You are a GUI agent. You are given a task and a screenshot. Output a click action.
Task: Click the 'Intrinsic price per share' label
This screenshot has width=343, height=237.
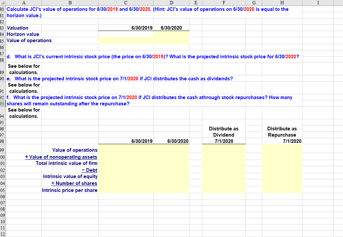click(x=70, y=190)
